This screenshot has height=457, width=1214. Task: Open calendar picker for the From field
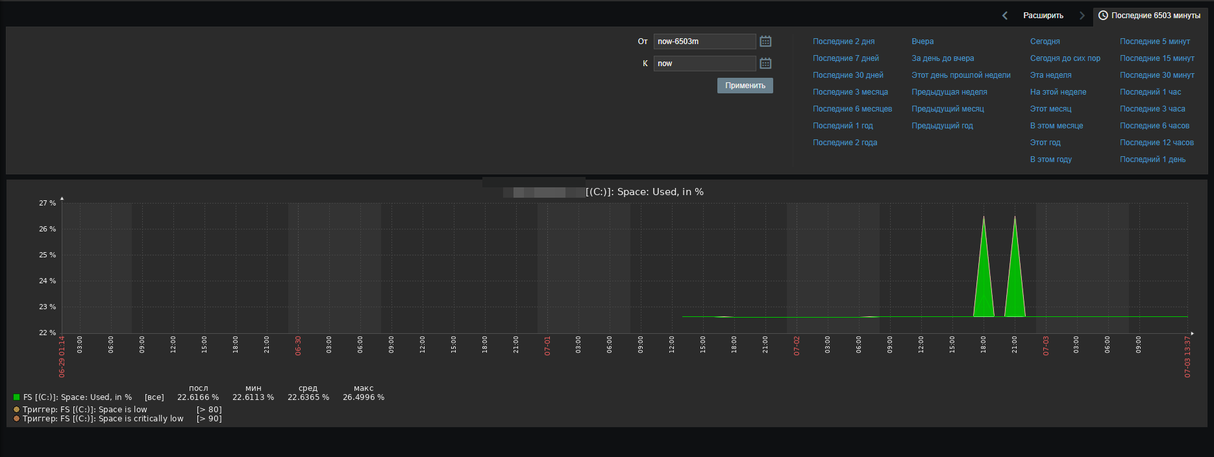(765, 41)
